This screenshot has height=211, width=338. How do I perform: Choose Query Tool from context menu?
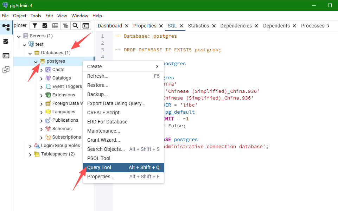pyautogui.click(x=123, y=167)
